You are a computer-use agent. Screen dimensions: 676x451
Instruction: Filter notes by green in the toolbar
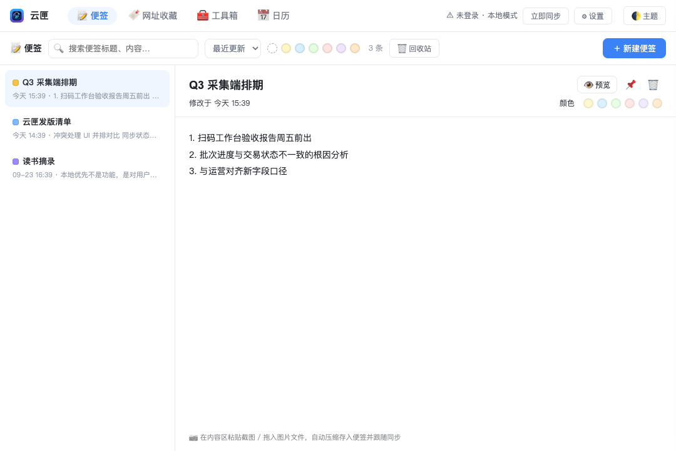pyautogui.click(x=314, y=48)
